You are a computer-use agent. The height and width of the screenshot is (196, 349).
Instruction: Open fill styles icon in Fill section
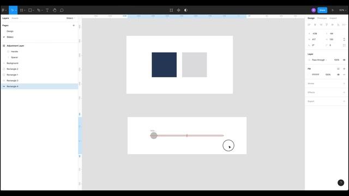point(338,69)
